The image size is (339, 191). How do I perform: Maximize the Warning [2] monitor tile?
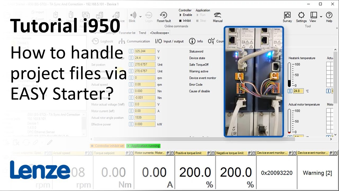(335, 153)
